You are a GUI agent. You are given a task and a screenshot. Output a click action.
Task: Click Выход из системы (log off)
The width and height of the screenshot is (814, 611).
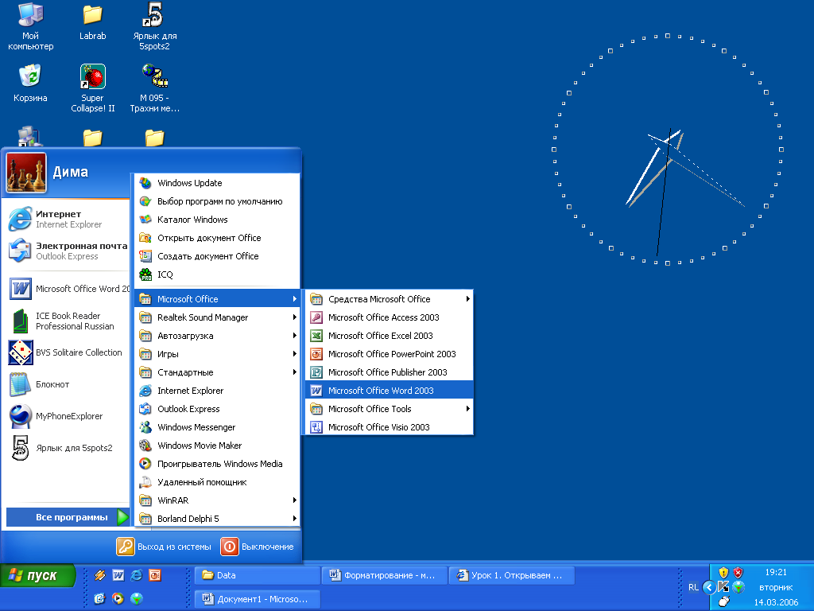tap(164, 547)
